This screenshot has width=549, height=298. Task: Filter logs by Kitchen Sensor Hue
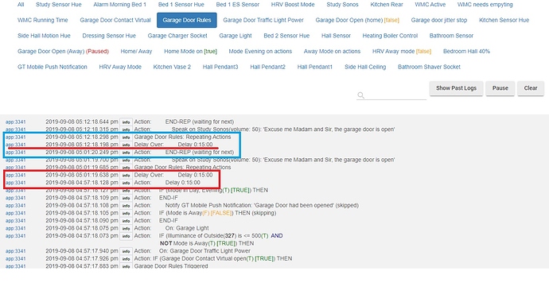pos(504,21)
